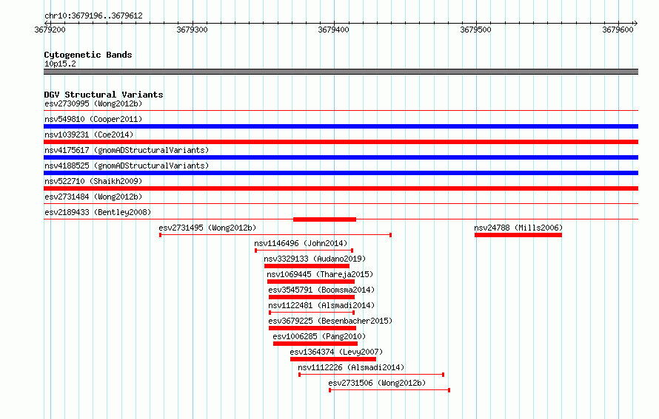Click the esv2730995 (Wong2012b) variant label
659x419 pixels.
tap(93, 103)
